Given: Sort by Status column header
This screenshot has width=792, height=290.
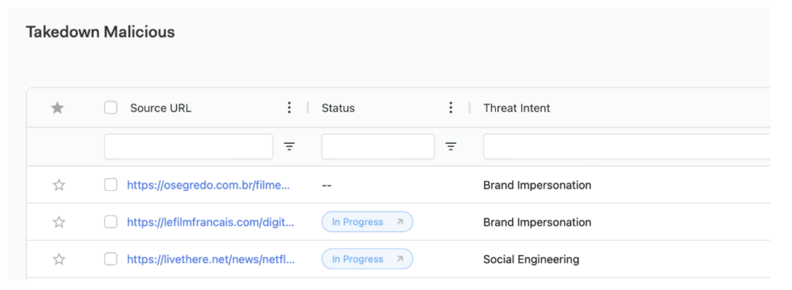Looking at the screenshot, I should coord(338,108).
